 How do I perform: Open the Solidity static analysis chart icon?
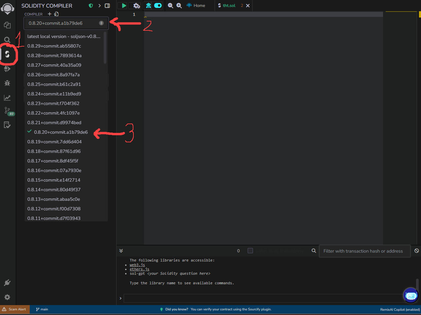point(7,98)
